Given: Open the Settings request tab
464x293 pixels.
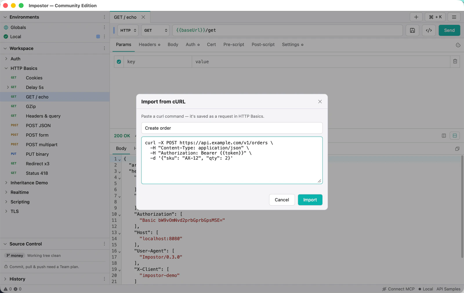Looking at the screenshot, I should [x=293, y=45].
